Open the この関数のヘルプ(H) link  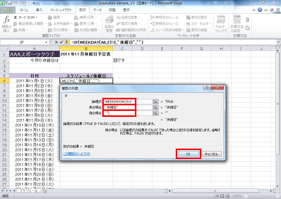click(76, 154)
